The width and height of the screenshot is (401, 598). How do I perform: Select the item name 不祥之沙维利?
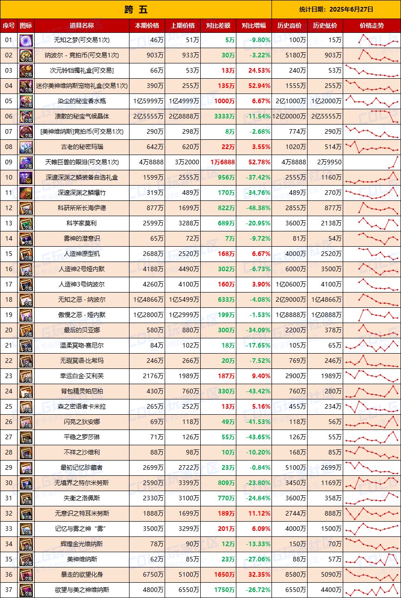click(81, 453)
